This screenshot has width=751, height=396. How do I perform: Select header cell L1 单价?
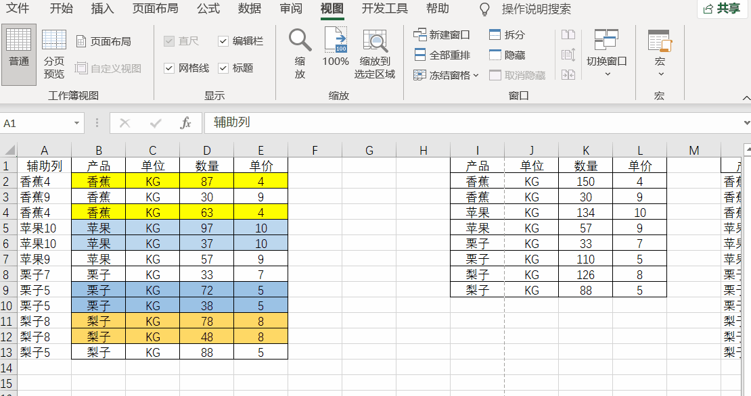(x=639, y=166)
